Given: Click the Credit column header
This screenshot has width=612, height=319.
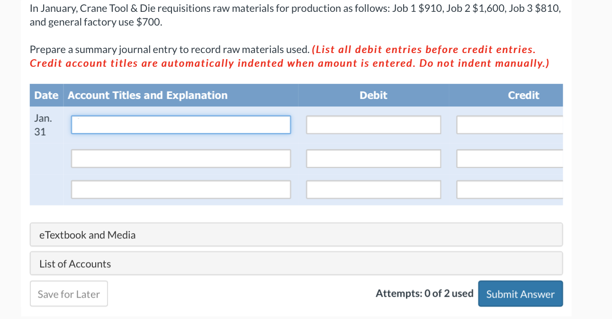Looking at the screenshot, I should click(x=523, y=95).
